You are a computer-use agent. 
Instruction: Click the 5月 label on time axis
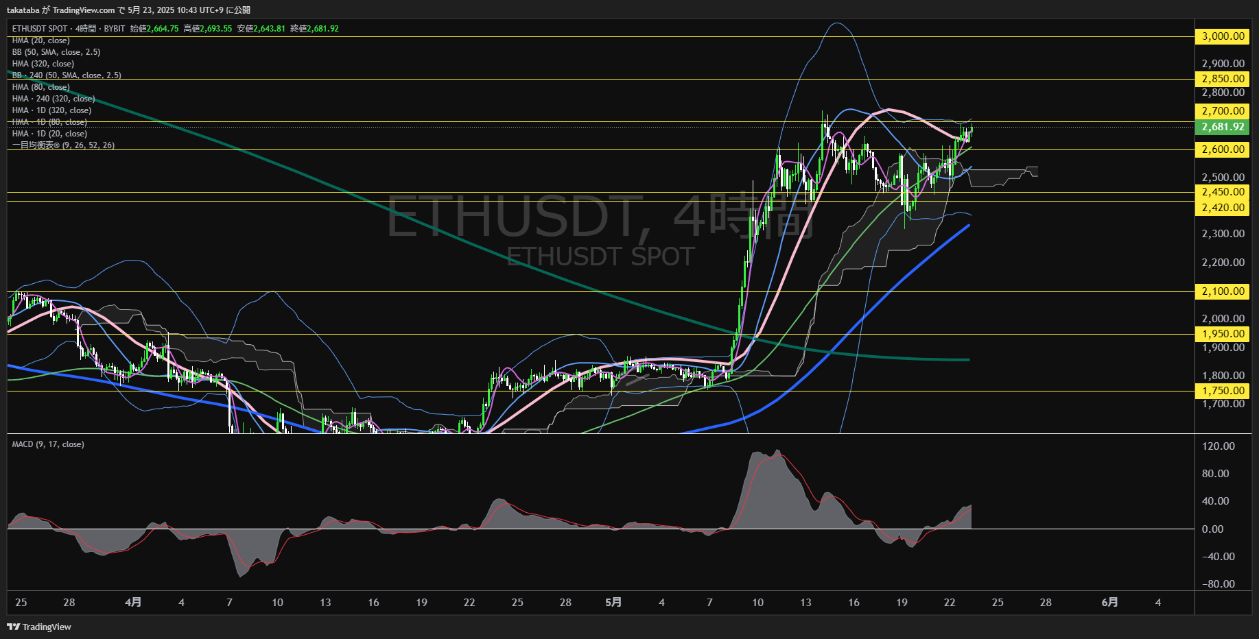tap(613, 602)
